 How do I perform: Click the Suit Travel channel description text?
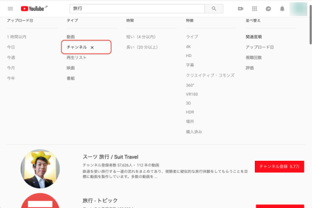(165, 174)
